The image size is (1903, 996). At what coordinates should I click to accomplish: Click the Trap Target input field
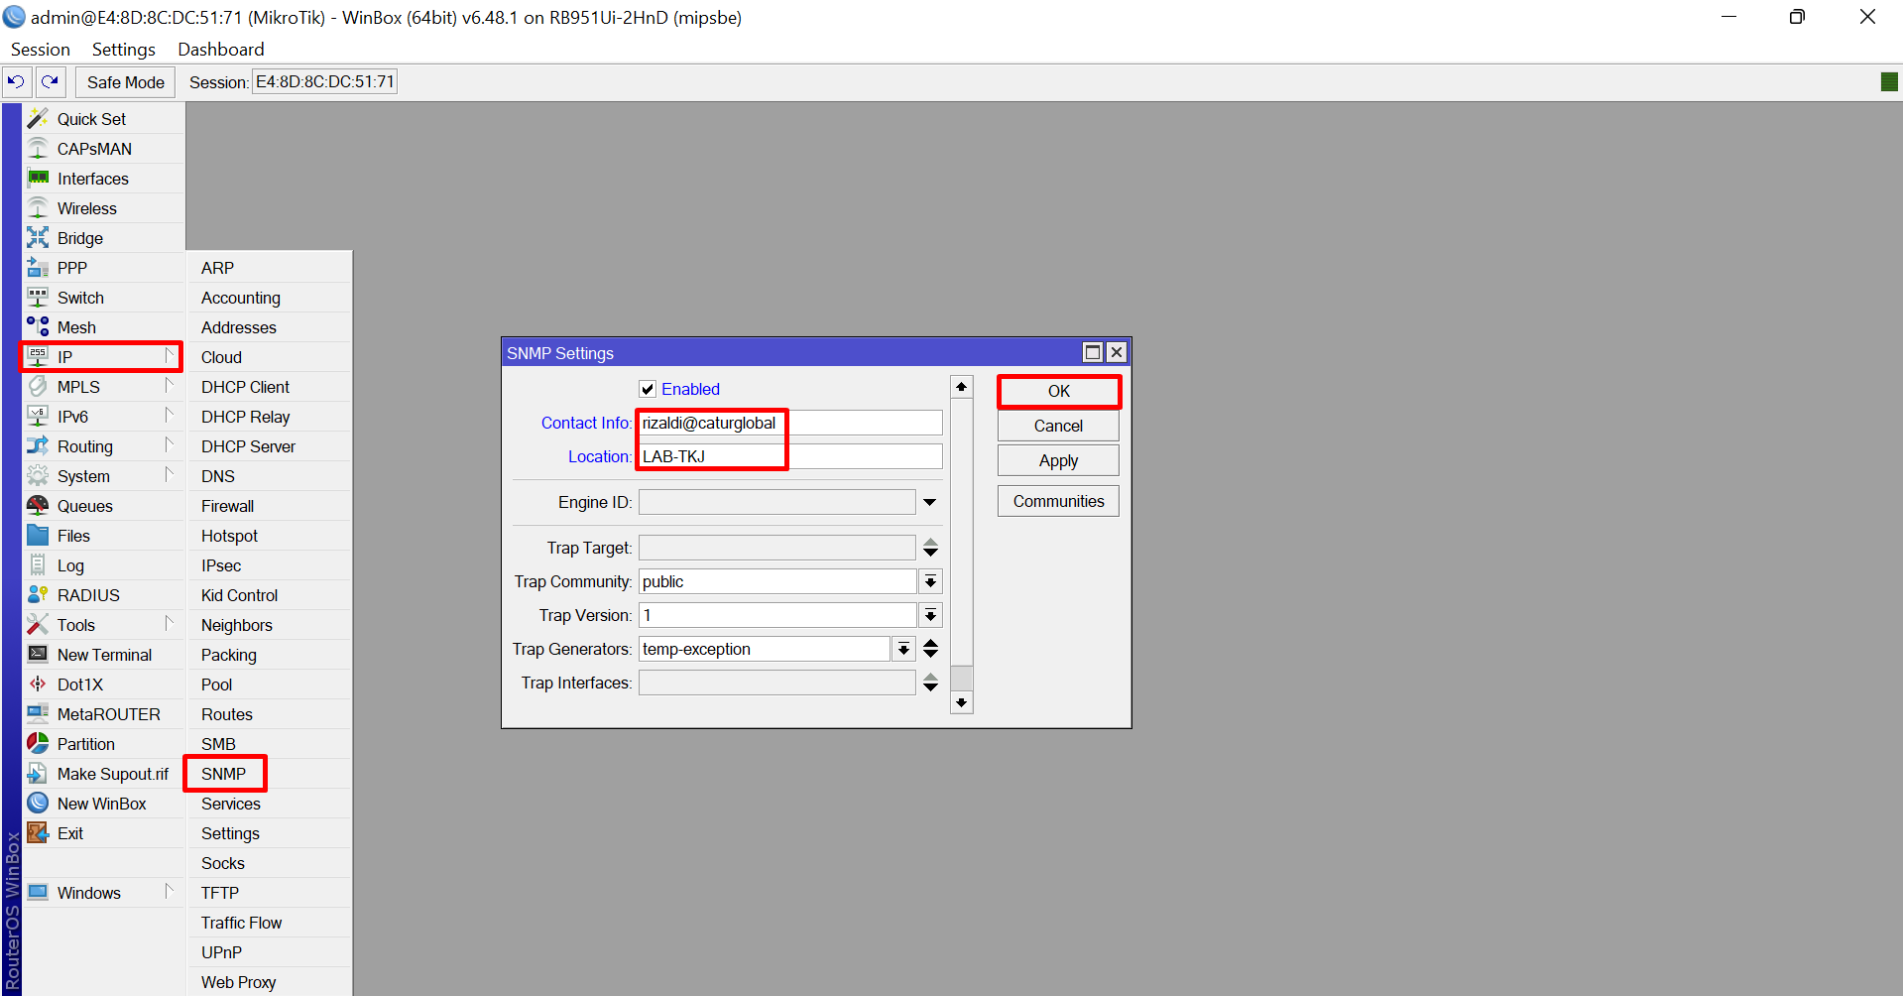776,548
